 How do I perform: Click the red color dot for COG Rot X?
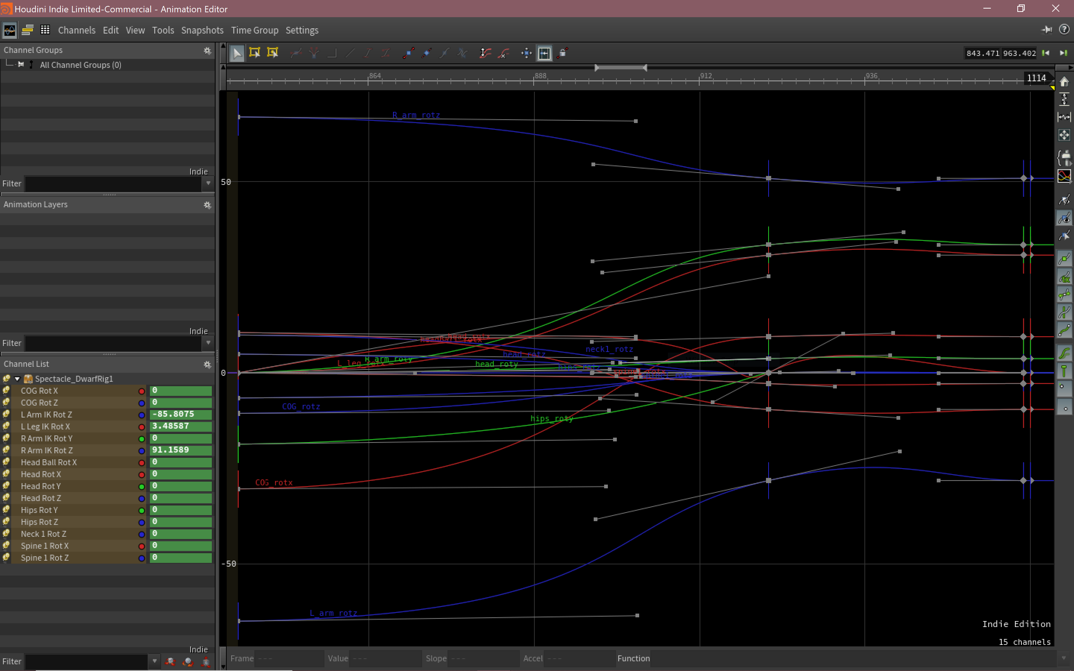pyautogui.click(x=142, y=391)
